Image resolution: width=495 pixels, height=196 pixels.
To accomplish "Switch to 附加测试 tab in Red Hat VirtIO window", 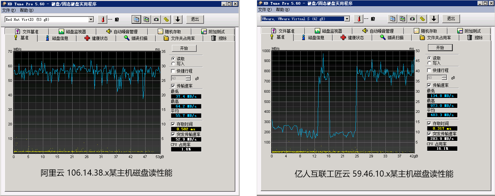I will click(x=213, y=32).
